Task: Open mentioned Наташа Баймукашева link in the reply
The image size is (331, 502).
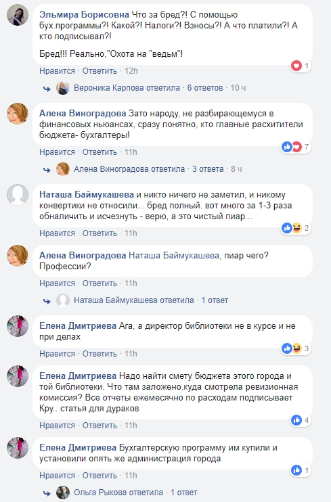Action: point(174,256)
